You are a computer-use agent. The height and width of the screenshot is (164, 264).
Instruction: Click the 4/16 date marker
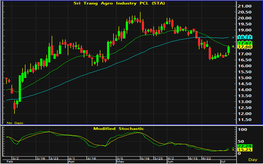pyautogui.click(x=91, y=158)
